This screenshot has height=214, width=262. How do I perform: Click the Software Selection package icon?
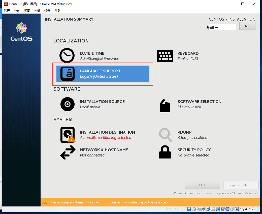tap(165, 106)
